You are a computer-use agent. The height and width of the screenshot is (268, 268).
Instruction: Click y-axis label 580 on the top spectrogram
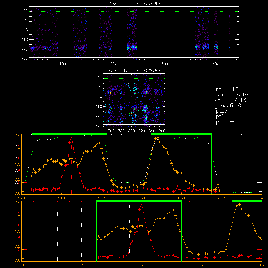click(25, 29)
